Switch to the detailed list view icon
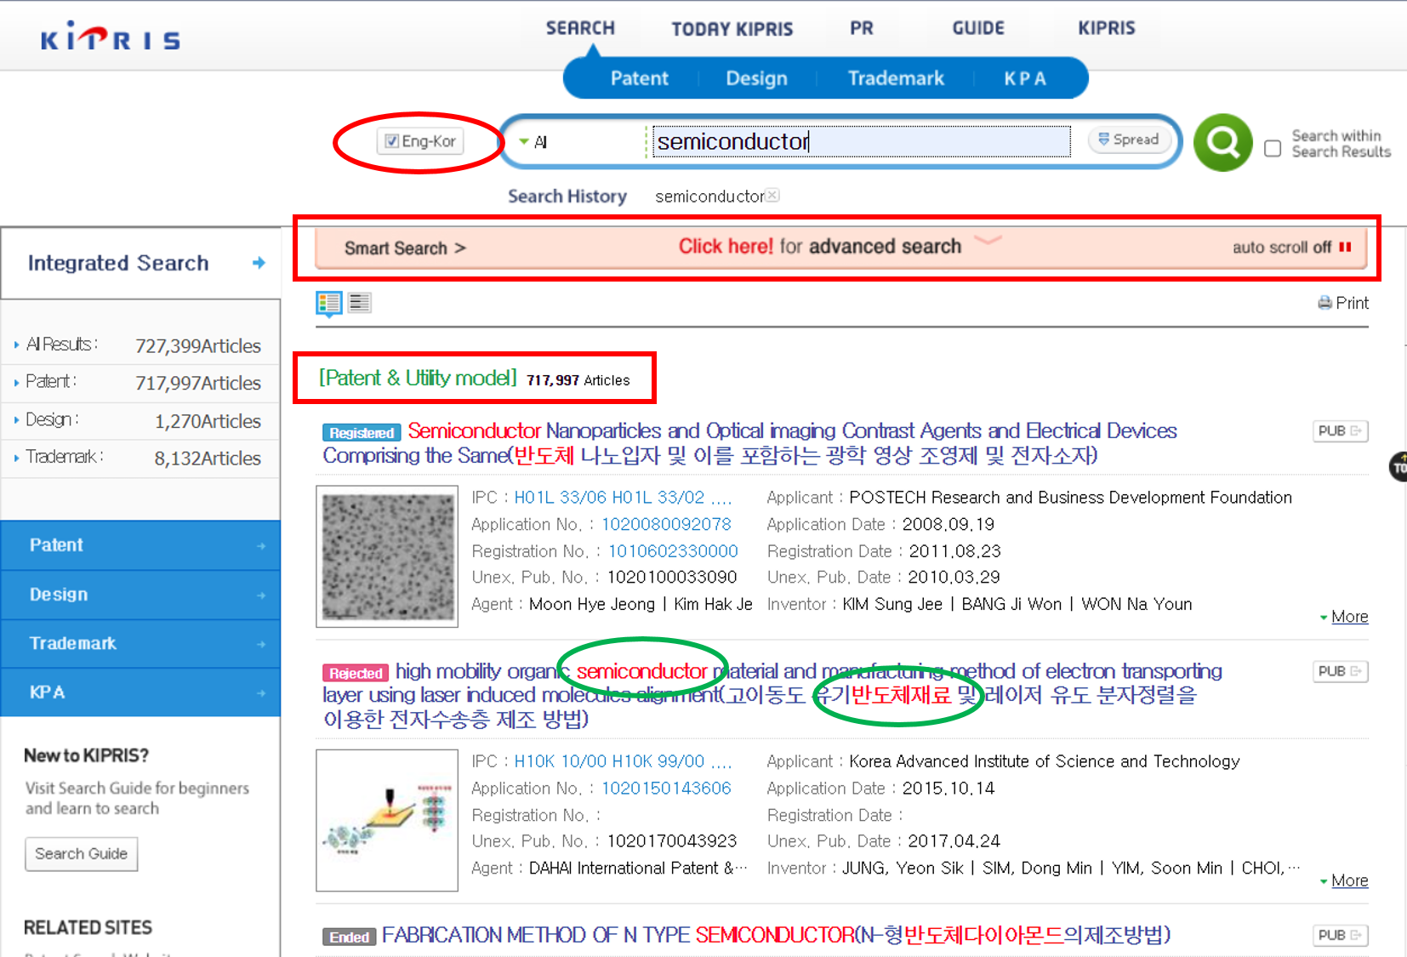 click(x=329, y=303)
